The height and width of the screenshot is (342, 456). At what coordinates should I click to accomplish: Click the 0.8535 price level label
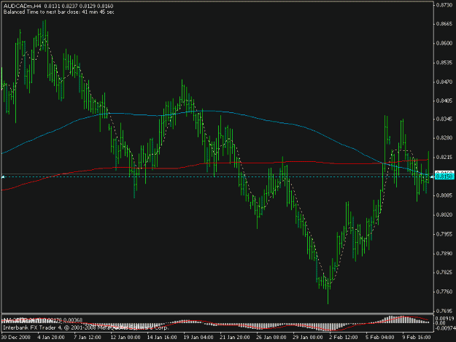click(x=444, y=63)
